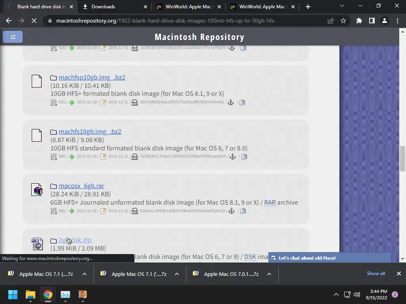Expand options for Apple Mac OS 7.0.1 download

click(x=269, y=274)
